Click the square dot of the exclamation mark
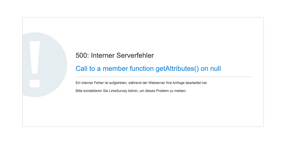This screenshot has height=146, width=291. (35, 83)
